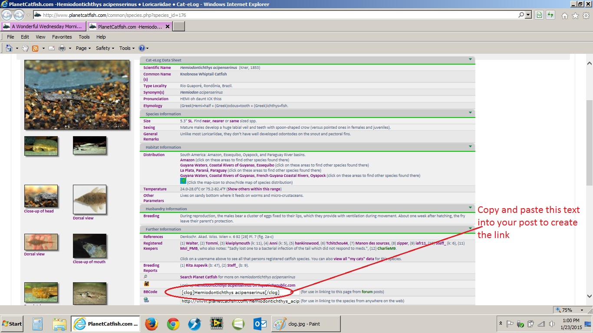The width and height of the screenshot is (593, 333).
Task: Open a new blank tab
Action: click(179, 26)
